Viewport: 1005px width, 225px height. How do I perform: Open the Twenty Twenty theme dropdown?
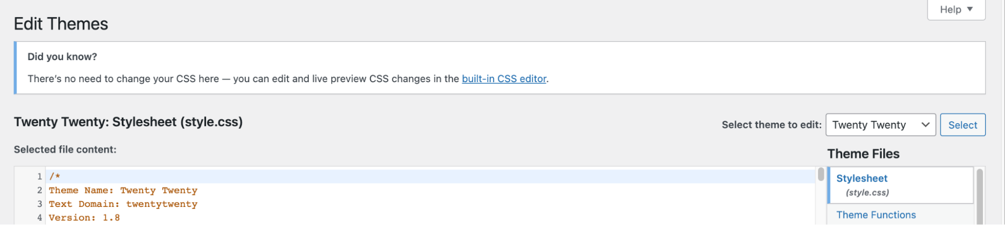click(880, 125)
